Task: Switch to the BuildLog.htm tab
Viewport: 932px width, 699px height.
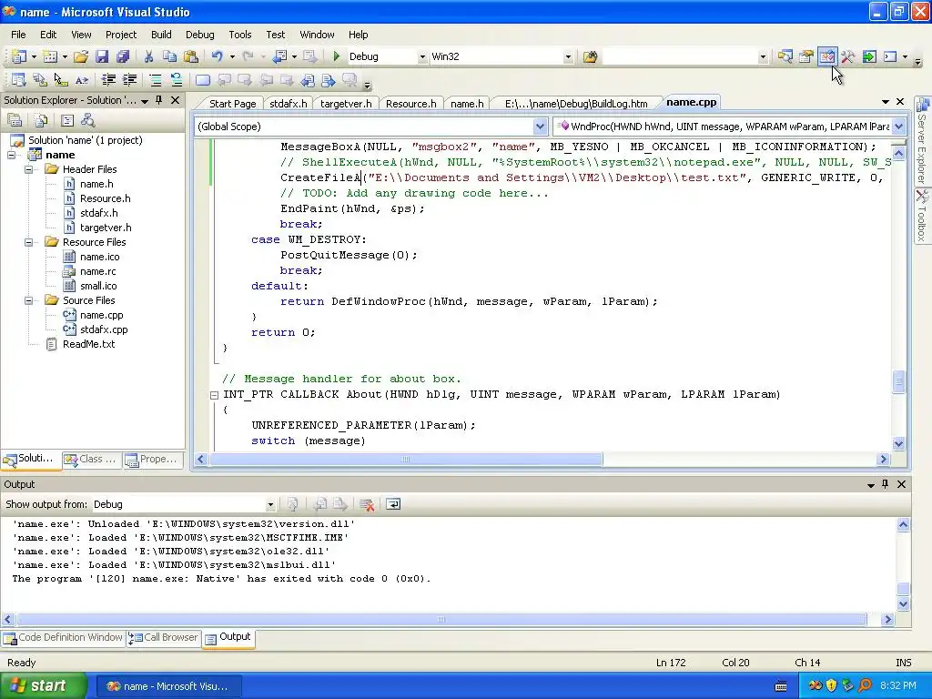Action: 576,104
